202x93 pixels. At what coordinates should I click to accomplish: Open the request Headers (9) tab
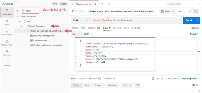point(94,28)
